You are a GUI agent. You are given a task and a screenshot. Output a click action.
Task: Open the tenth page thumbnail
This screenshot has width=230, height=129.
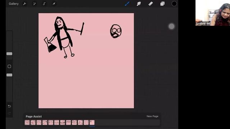(80, 123)
